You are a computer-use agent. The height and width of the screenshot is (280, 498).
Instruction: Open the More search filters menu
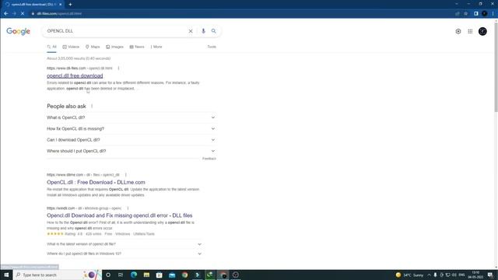156,47
